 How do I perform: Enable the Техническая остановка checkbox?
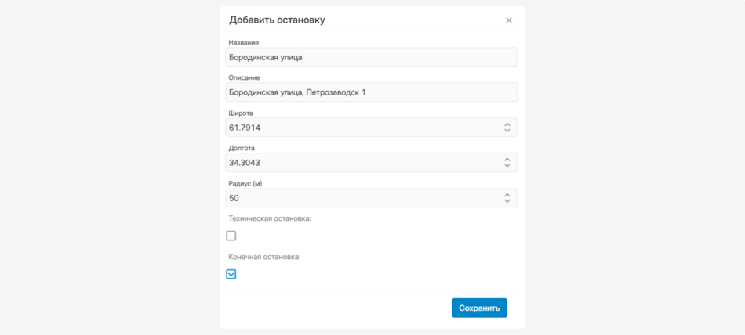coord(231,236)
